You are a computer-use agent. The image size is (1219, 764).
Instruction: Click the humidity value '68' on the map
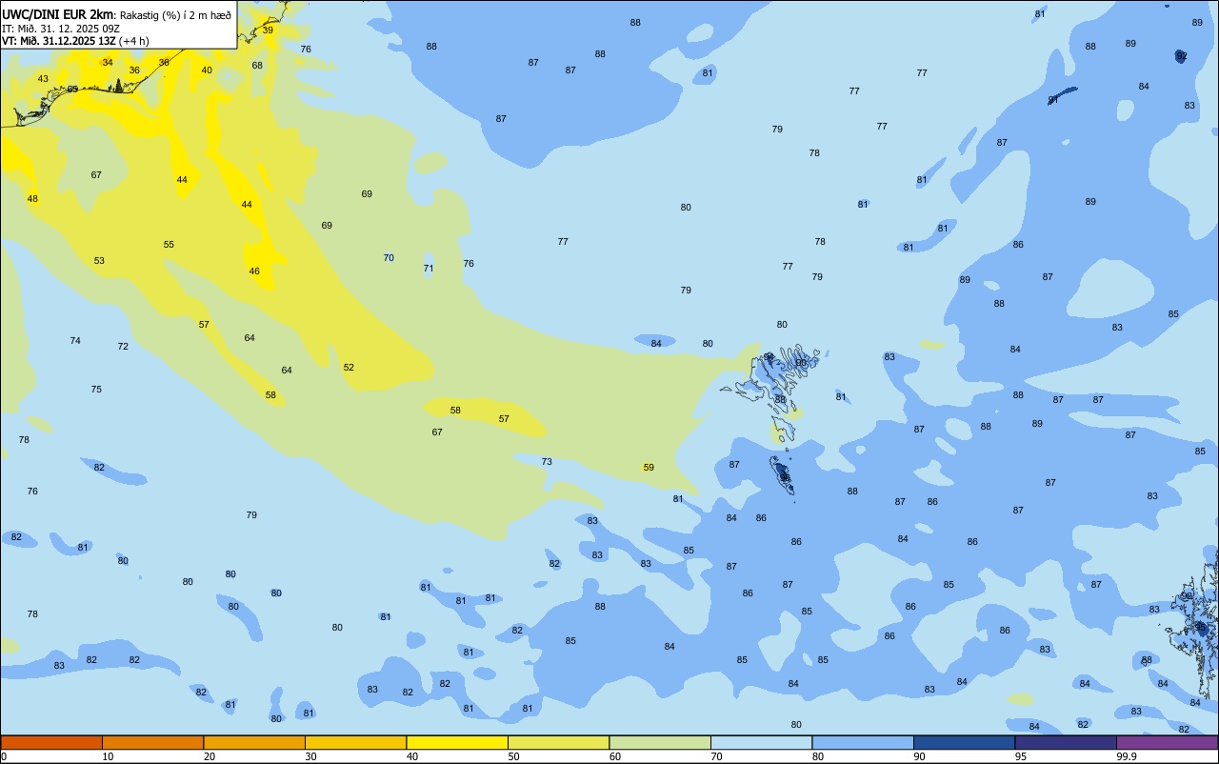pos(257,66)
